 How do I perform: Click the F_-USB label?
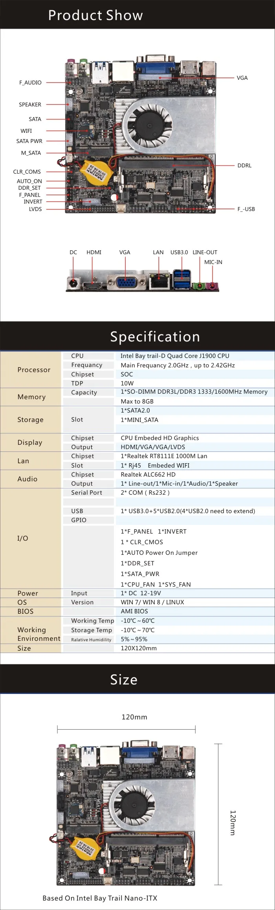coord(246,209)
